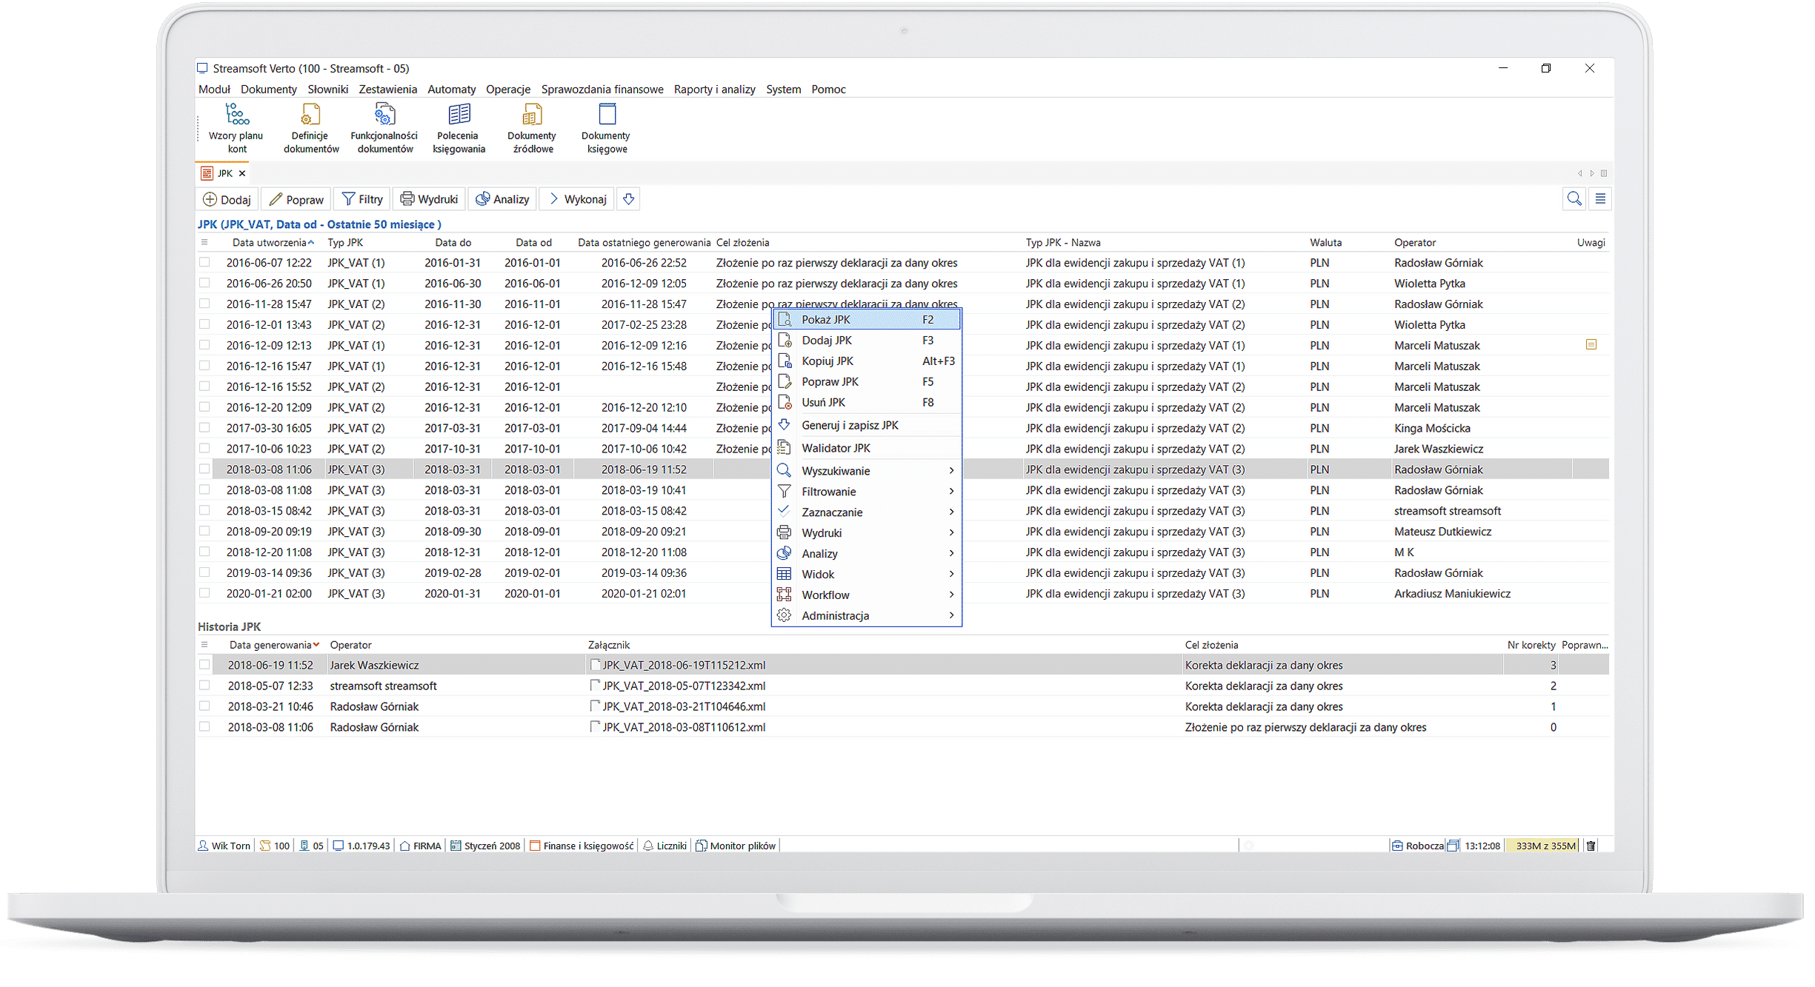Click Operator column header in JPK table
This screenshot has height=987, width=1815.
tap(1414, 242)
